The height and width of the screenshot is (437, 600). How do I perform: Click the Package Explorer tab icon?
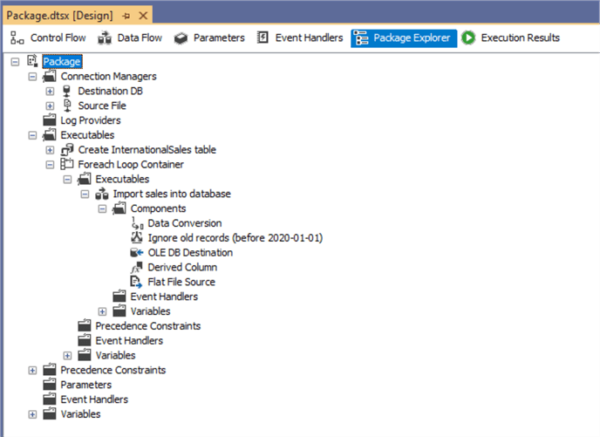pos(361,38)
